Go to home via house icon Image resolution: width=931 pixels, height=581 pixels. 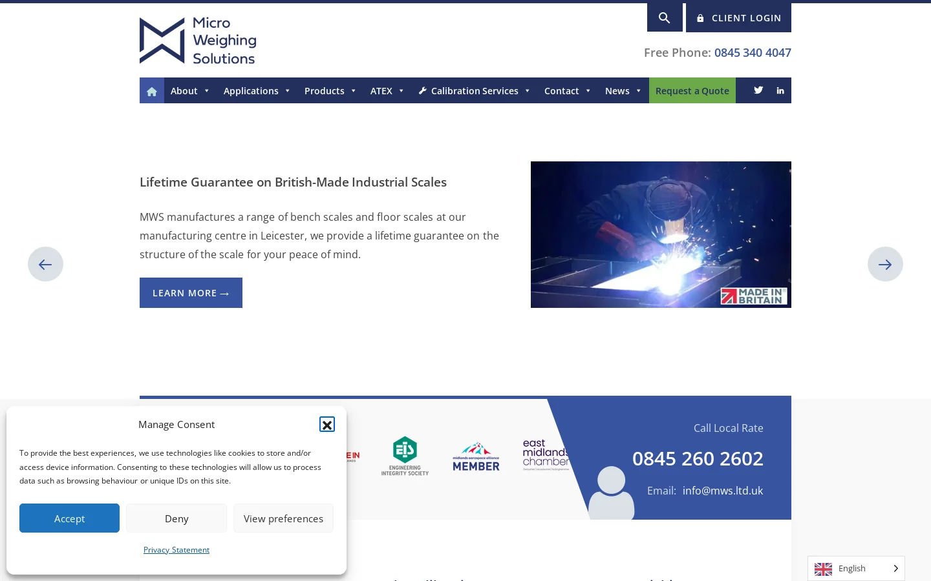[152, 91]
